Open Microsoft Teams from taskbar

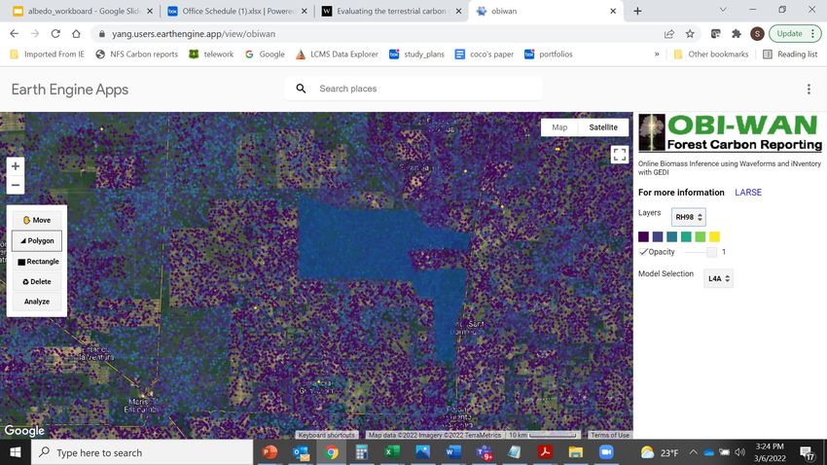coord(484,452)
